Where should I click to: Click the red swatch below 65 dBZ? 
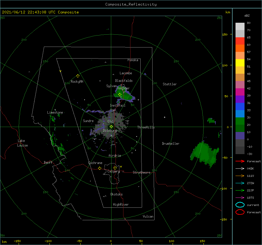pyautogui.click(x=240, y=41)
